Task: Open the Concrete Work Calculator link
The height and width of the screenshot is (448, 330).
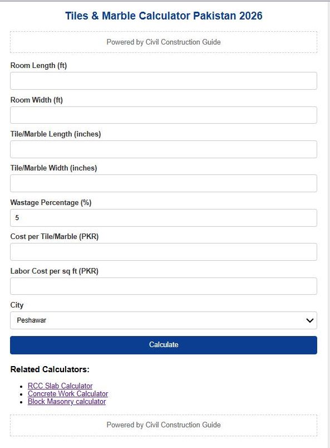Action: click(67, 393)
